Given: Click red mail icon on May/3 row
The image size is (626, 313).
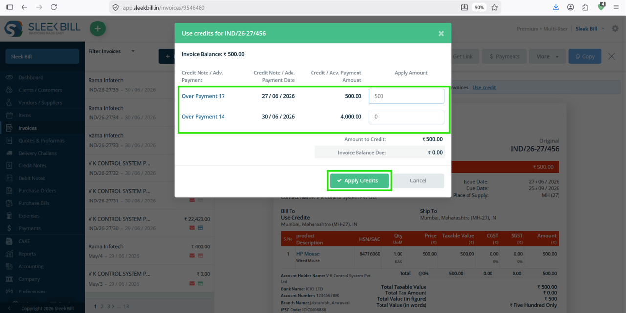Looking at the screenshot, I should (x=192, y=284).
